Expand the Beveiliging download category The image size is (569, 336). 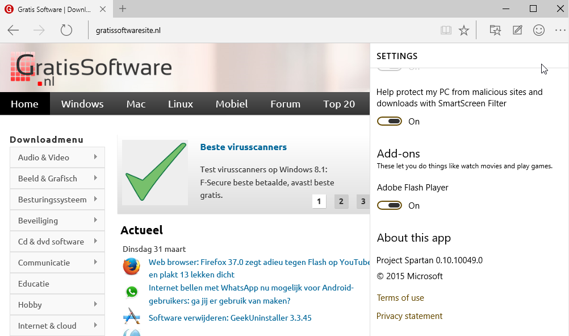click(x=57, y=221)
